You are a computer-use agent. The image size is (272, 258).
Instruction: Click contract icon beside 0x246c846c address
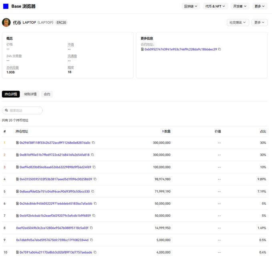point(17,203)
